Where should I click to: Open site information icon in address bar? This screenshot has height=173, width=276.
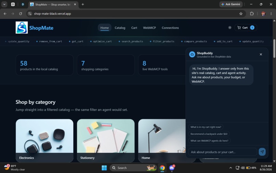[30, 14]
